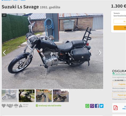This screenshot has width=126, height=116.
Task: Select the third motorcycle thumbnail
Action: coord(44,96)
